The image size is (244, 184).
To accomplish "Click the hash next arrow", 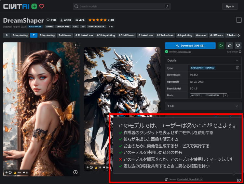I will tap(225, 95).
